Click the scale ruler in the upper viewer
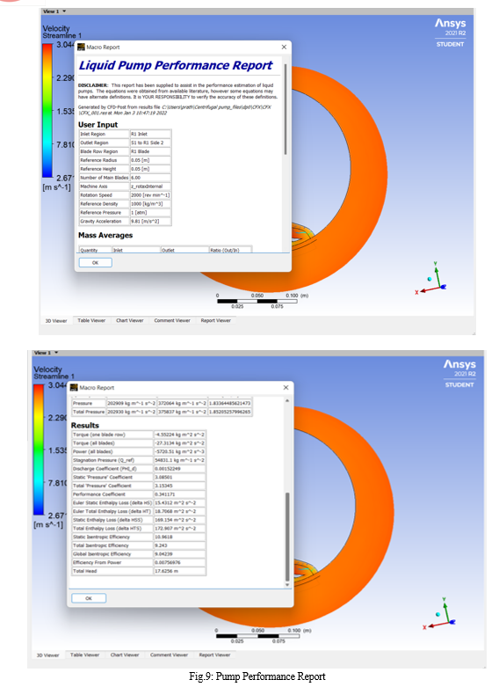499x687 pixels. tap(257, 301)
